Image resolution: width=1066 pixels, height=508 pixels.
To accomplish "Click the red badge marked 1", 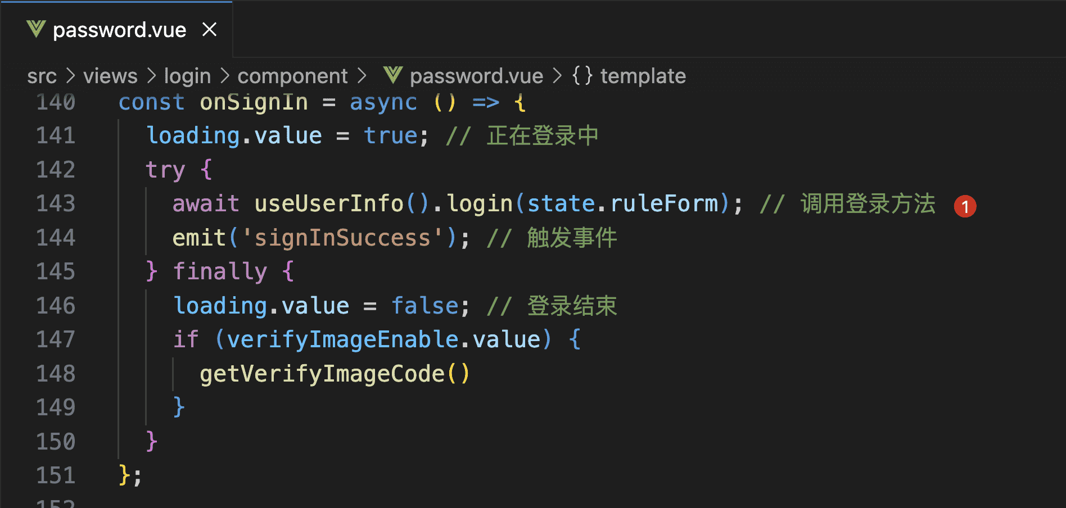I will [x=965, y=206].
